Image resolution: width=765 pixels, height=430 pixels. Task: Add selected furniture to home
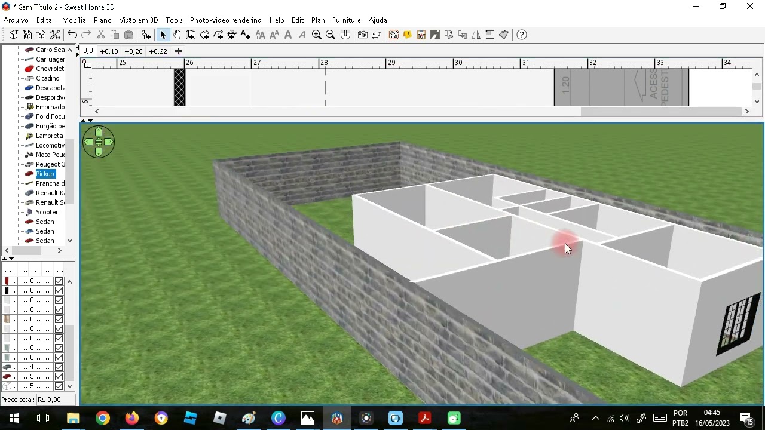[x=146, y=35]
